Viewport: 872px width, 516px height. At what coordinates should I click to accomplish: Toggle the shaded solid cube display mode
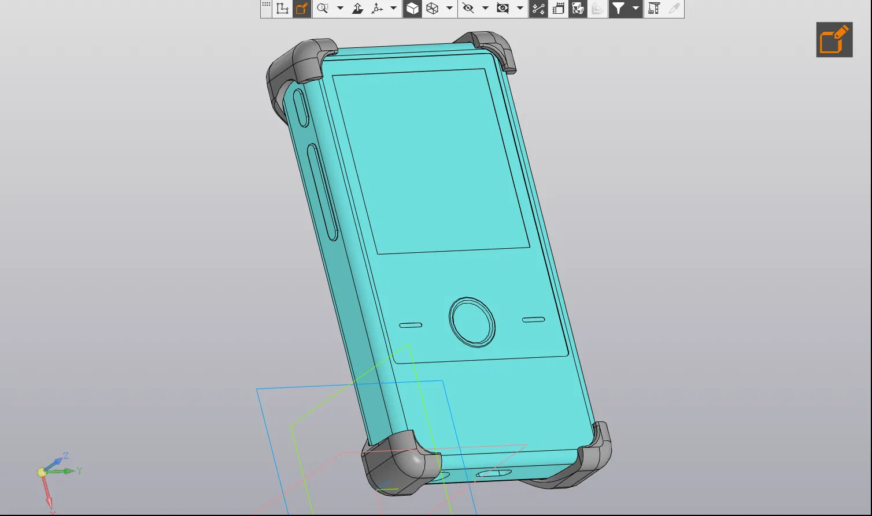point(412,9)
